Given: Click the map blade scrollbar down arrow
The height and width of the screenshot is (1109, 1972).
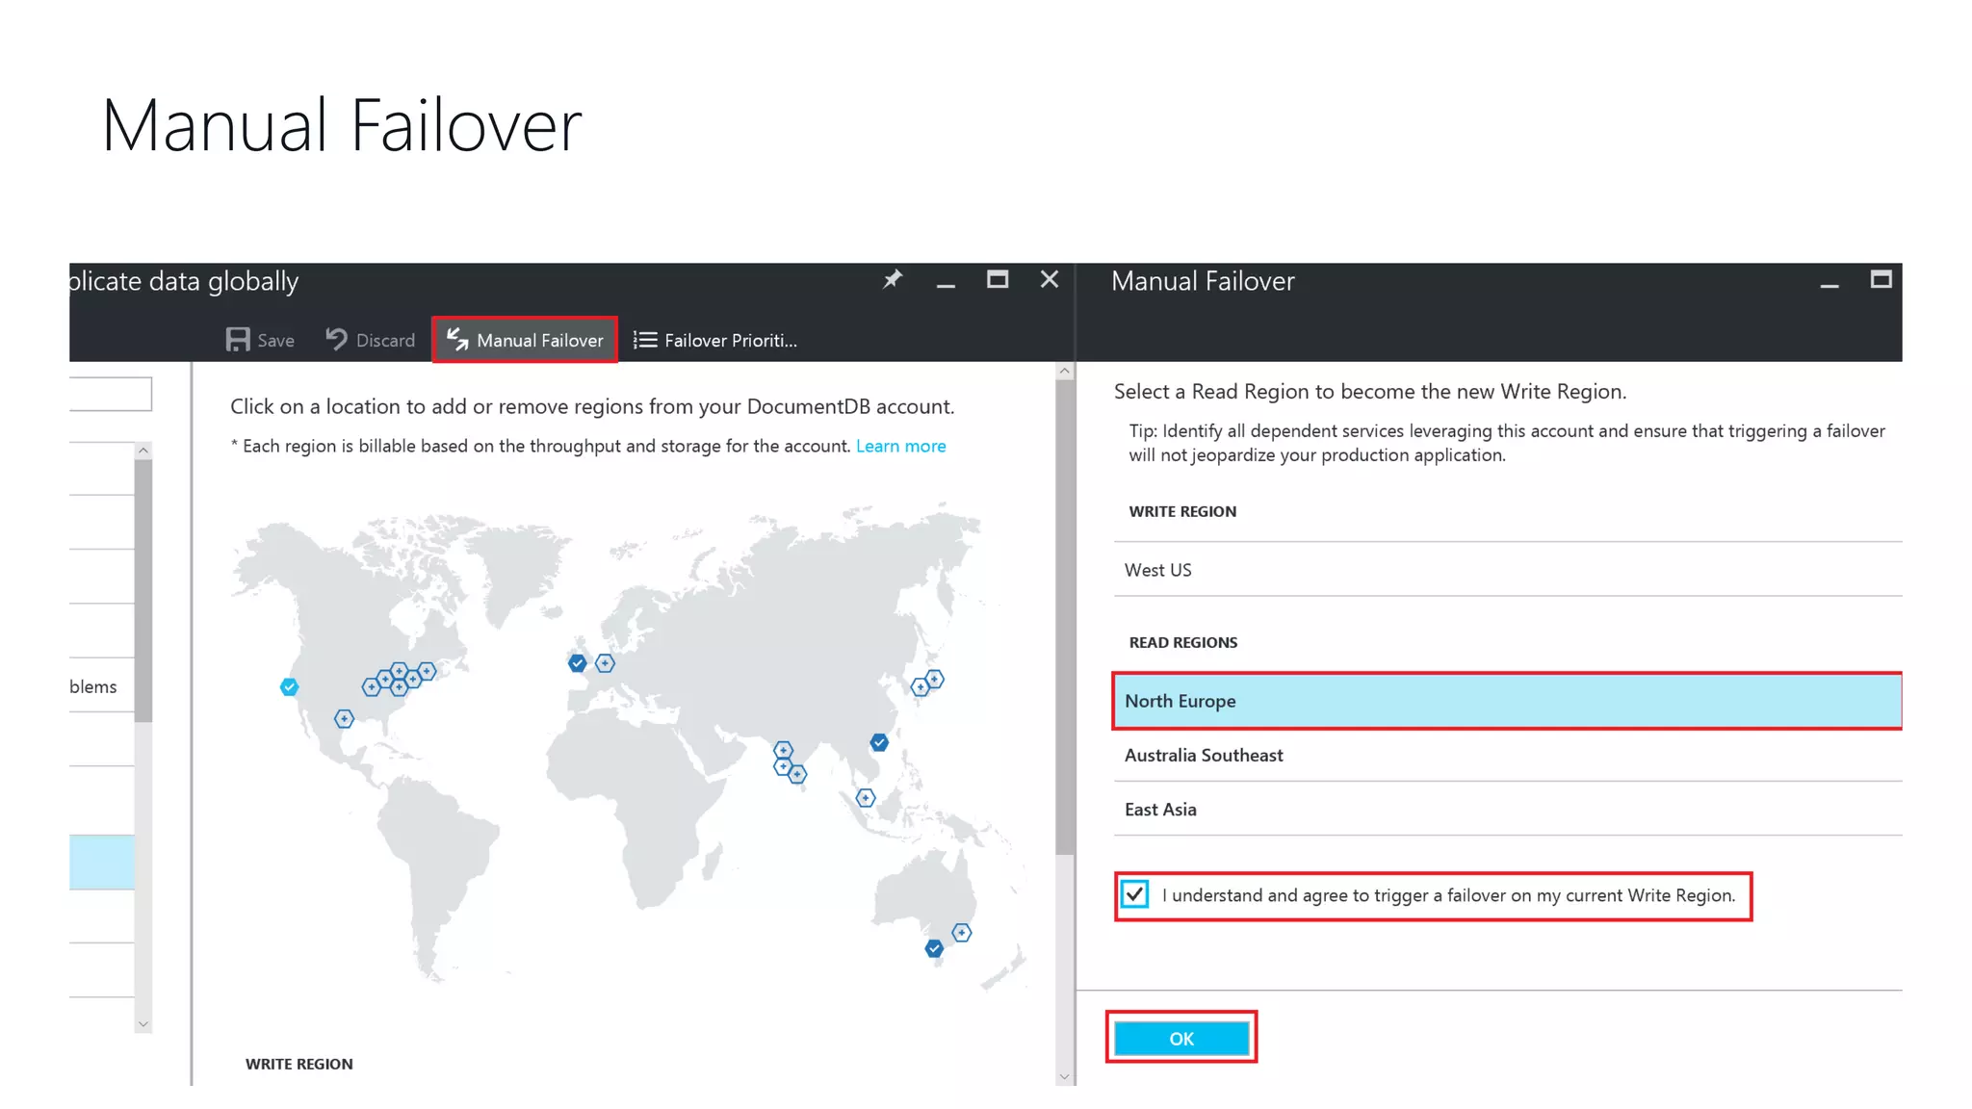Looking at the screenshot, I should (1064, 1076).
